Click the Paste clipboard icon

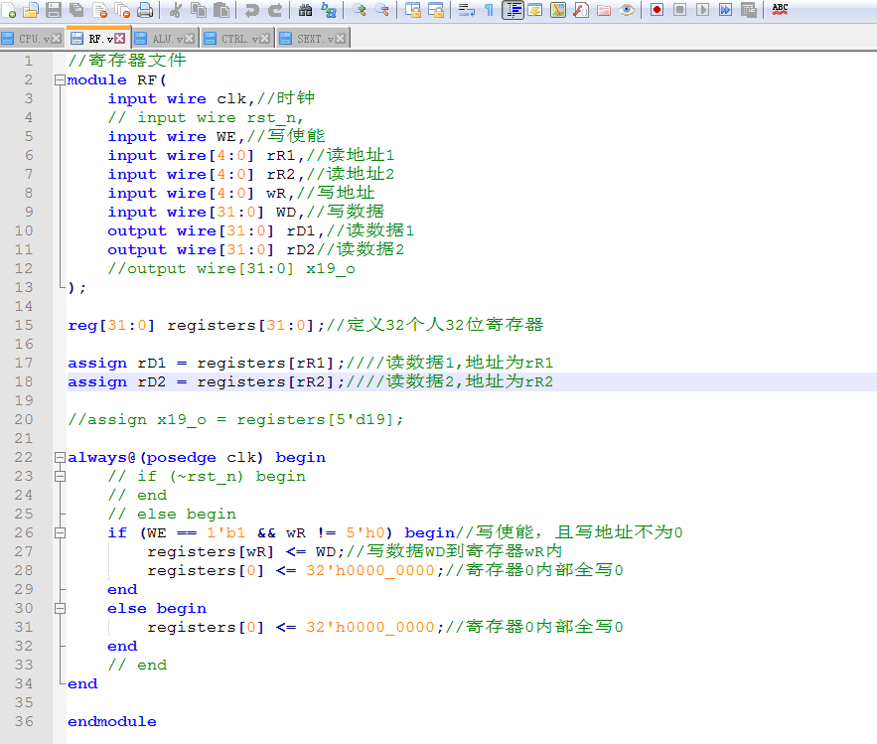[221, 10]
